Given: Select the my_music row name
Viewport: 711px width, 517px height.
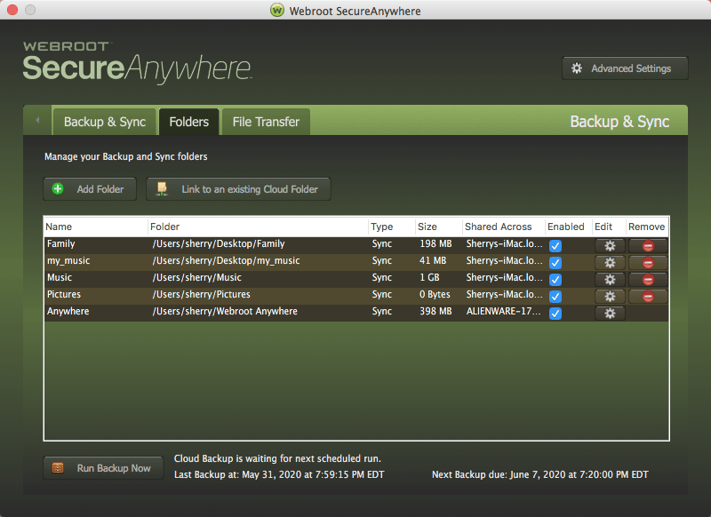Looking at the screenshot, I should [68, 260].
